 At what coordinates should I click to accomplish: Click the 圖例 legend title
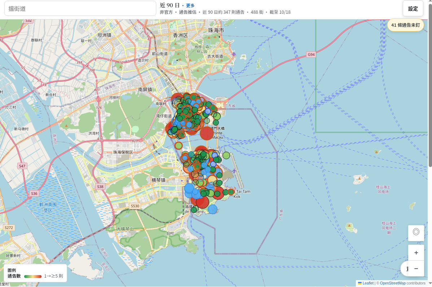(12, 270)
